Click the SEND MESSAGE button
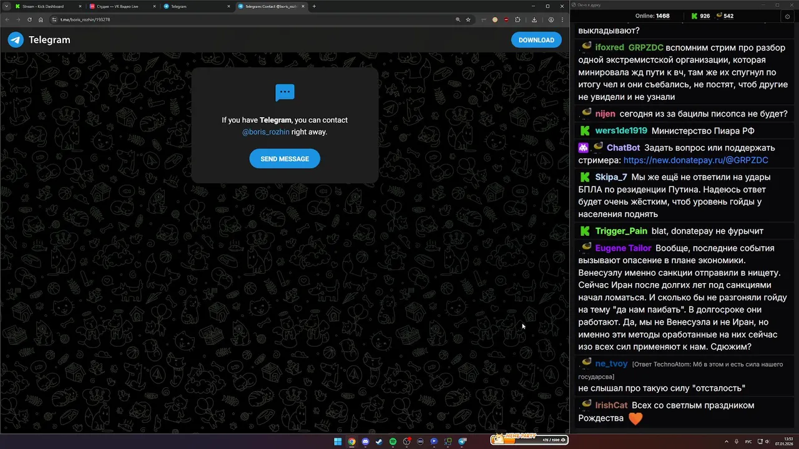 (285, 158)
